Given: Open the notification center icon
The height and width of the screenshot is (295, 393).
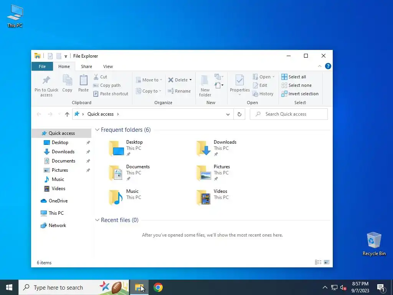Looking at the screenshot, I should tap(381, 288).
